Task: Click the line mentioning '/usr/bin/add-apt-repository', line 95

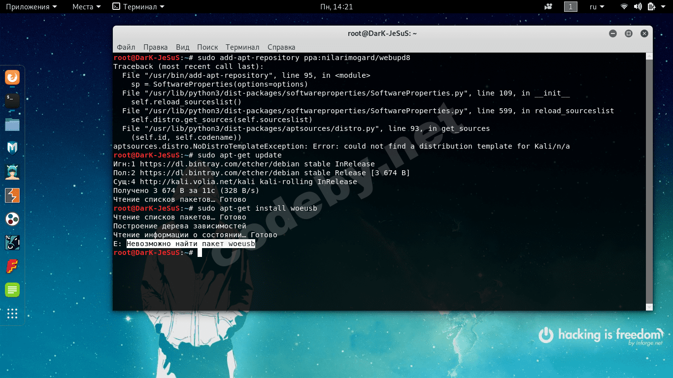Action: coord(246,75)
